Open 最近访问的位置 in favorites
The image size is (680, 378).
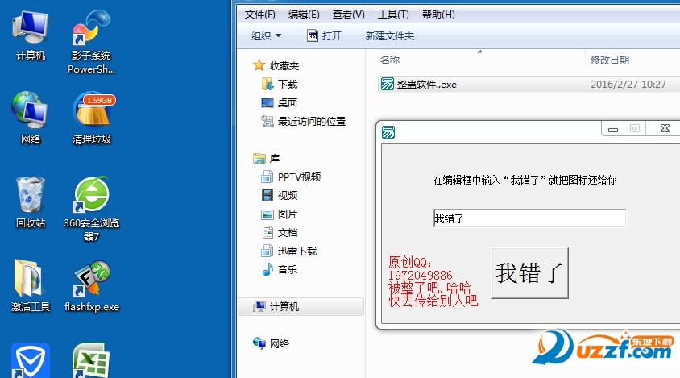pos(304,122)
